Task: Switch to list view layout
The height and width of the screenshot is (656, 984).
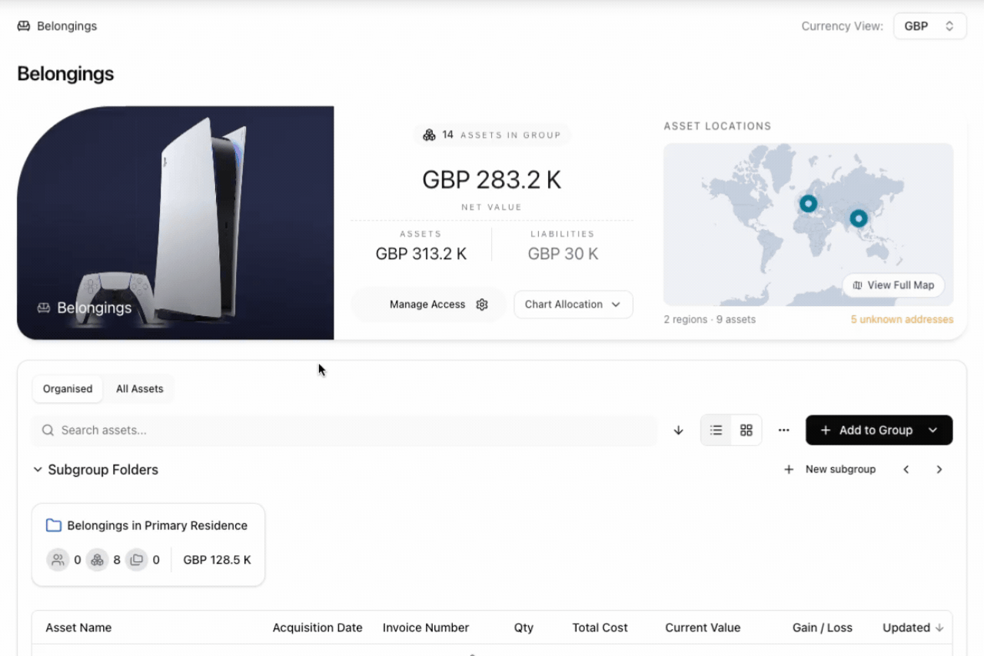Action: [716, 431]
